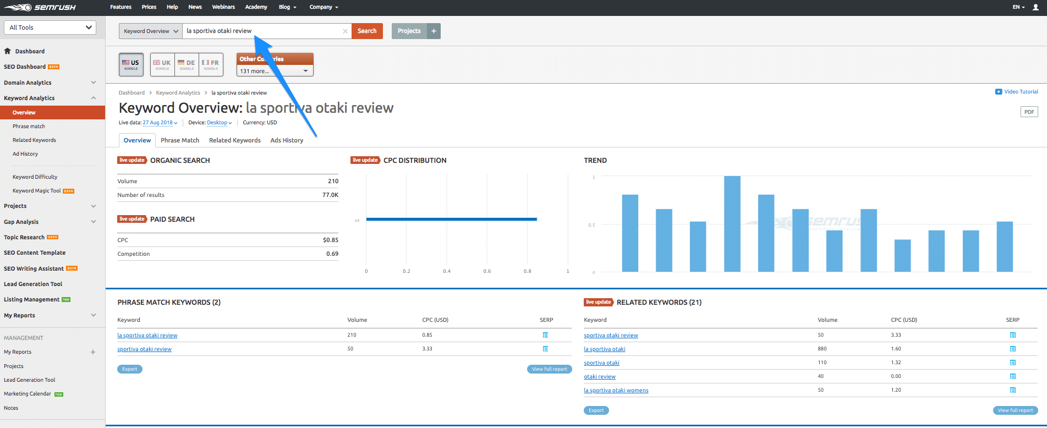1047x428 pixels.
Task: Open the EN language dropdown
Action: pos(1018,7)
